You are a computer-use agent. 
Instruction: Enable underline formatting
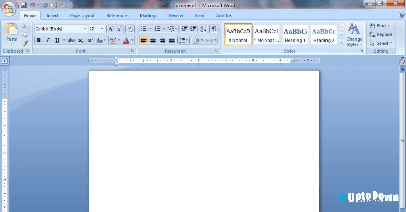(x=57, y=40)
